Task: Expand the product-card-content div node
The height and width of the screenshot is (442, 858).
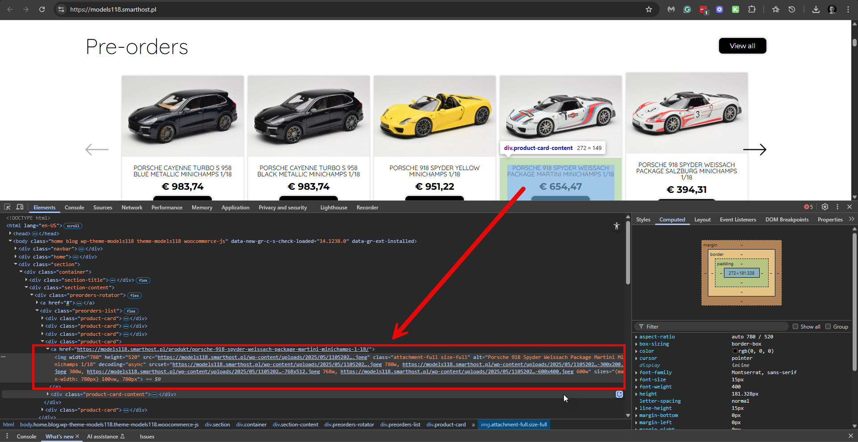Action: pyautogui.click(x=48, y=394)
